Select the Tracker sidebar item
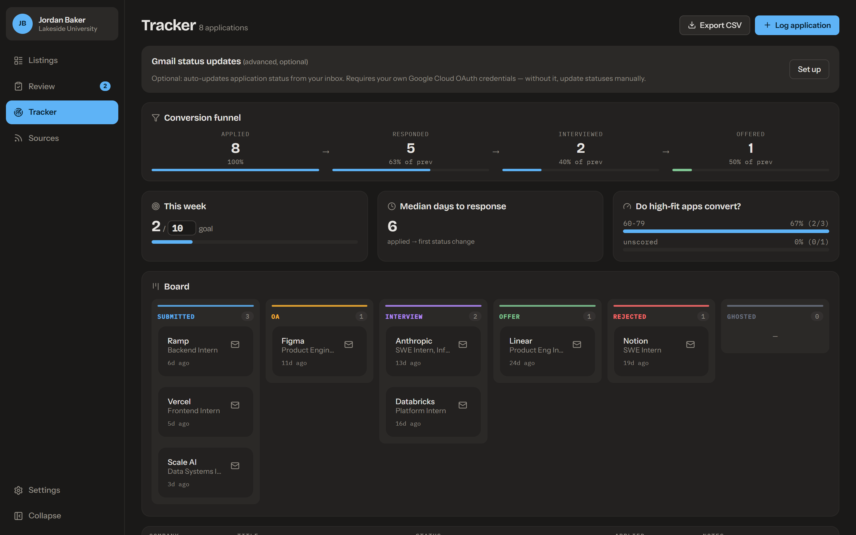Screen dimensions: 856x535 click(62, 112)
